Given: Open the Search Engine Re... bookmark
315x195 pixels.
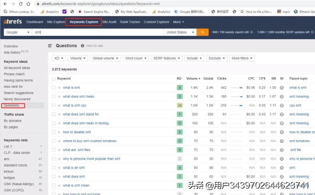Looking at the screenshot, I should (x=94, y=12).
